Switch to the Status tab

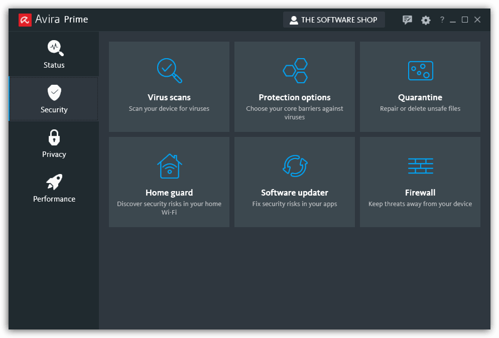pyautogui.click(x=54, y=54)
